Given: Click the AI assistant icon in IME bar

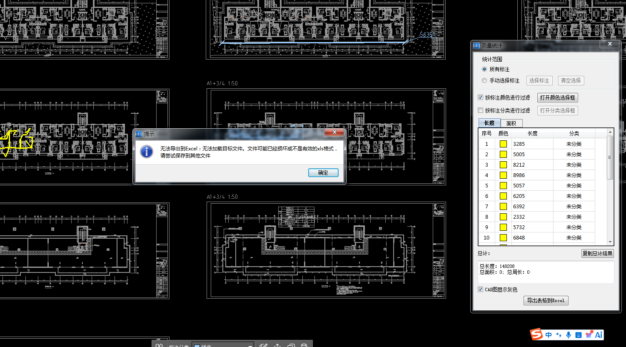Looking at the screenshot, I should point(599,335).
